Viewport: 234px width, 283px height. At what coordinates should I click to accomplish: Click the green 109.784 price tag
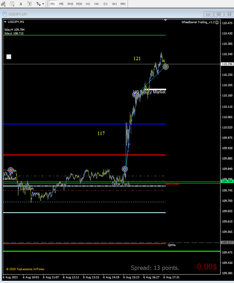coord(227,181)
